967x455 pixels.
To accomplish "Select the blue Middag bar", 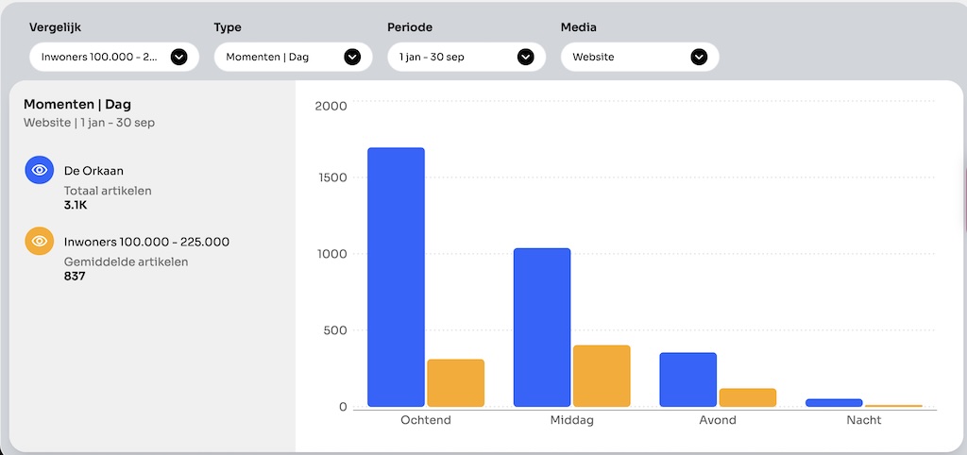I will pyautogui.click(x=542, y=327).
